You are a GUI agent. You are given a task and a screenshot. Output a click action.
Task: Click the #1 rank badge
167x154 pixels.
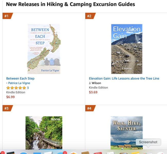coord(7,16)
